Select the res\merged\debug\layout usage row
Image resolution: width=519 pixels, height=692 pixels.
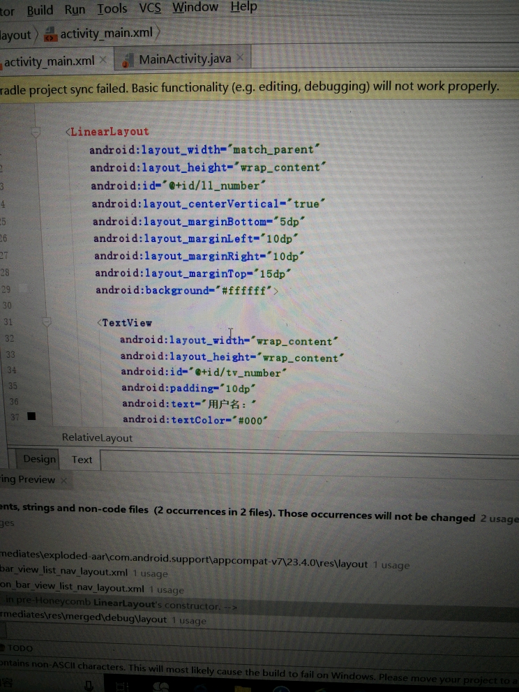tap(103, 618)
